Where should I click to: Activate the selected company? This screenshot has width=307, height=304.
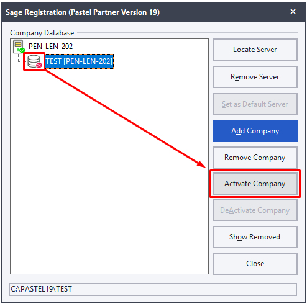[255, 184]
